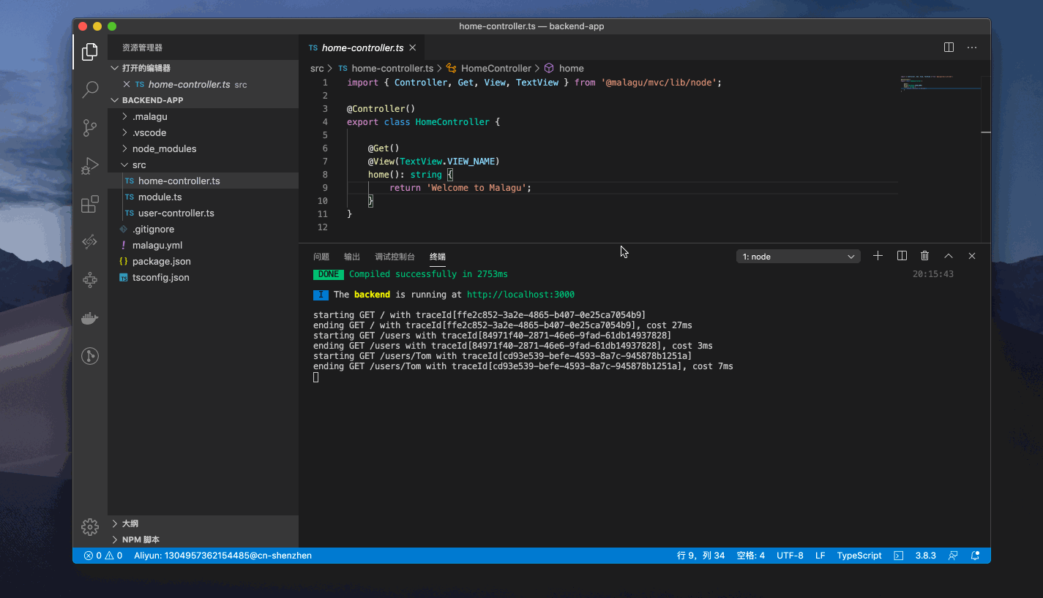Click the terminal cursor line input area
1043x598 pixels.
click(x=316, y=377)
